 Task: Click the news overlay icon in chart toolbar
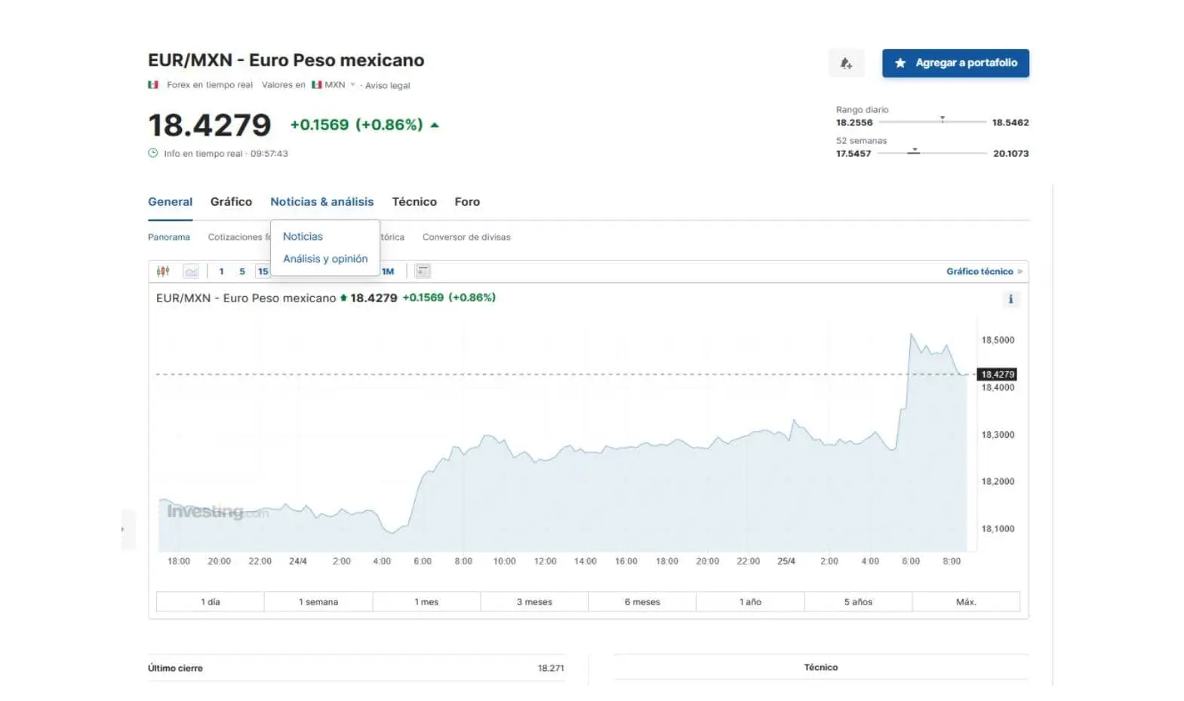tap(423, 271)
